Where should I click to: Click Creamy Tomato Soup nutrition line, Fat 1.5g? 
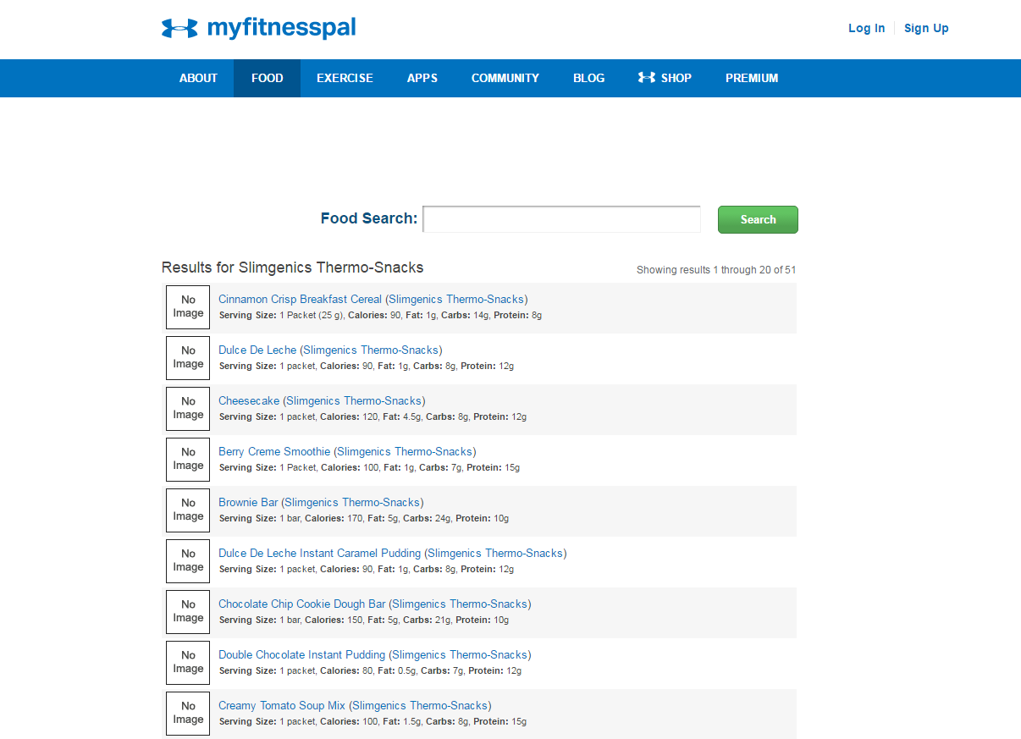click(373, 722)
